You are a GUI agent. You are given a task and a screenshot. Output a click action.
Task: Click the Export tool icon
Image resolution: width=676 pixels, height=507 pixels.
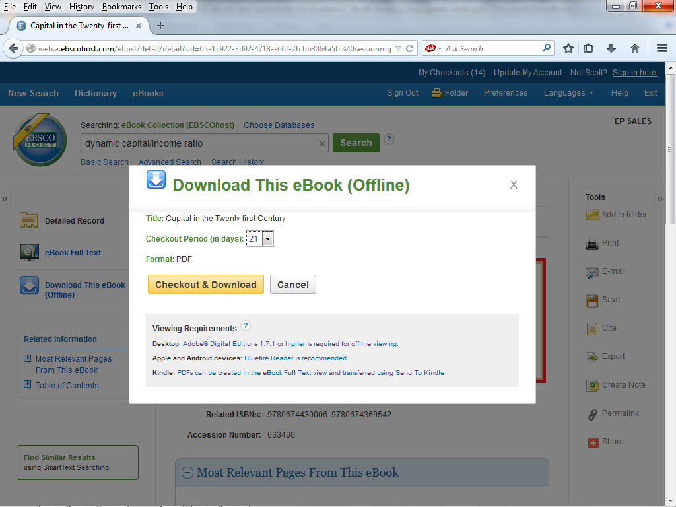(x=592, y=357)
